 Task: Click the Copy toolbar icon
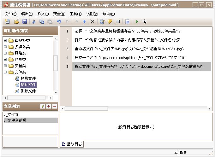point(42,21)
